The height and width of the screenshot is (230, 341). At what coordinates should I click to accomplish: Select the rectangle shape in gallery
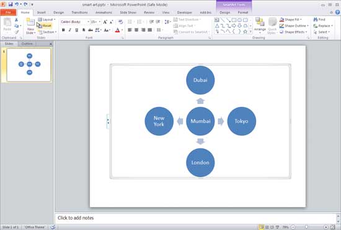[234, 20]
